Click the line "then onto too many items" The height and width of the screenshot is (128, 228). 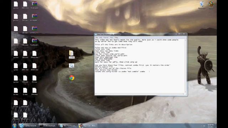(107, 51)
